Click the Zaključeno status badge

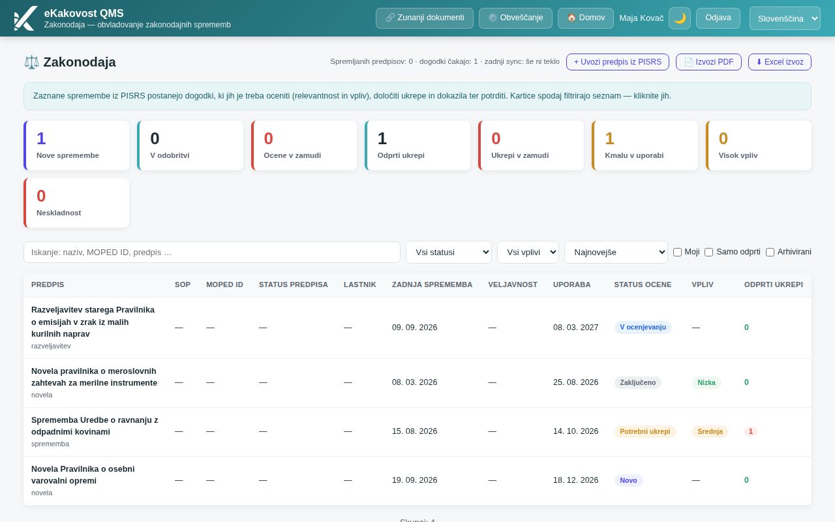point(637,382)
